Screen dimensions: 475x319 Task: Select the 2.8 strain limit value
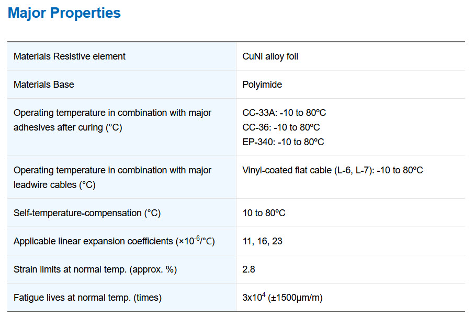[x=248, y=269]
